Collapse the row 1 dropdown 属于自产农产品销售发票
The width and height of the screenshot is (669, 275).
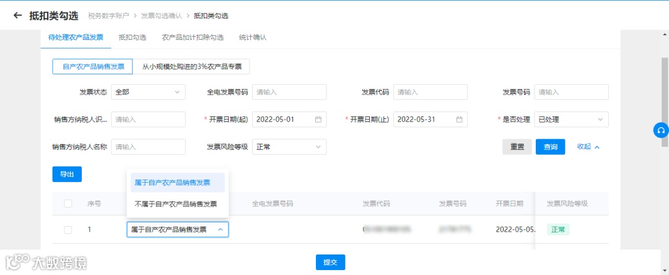tap(178, 230)
